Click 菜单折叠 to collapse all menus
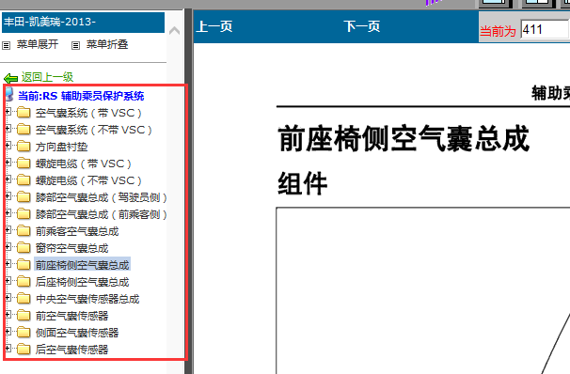Viewport: 570px width, 374px height. 107,44
